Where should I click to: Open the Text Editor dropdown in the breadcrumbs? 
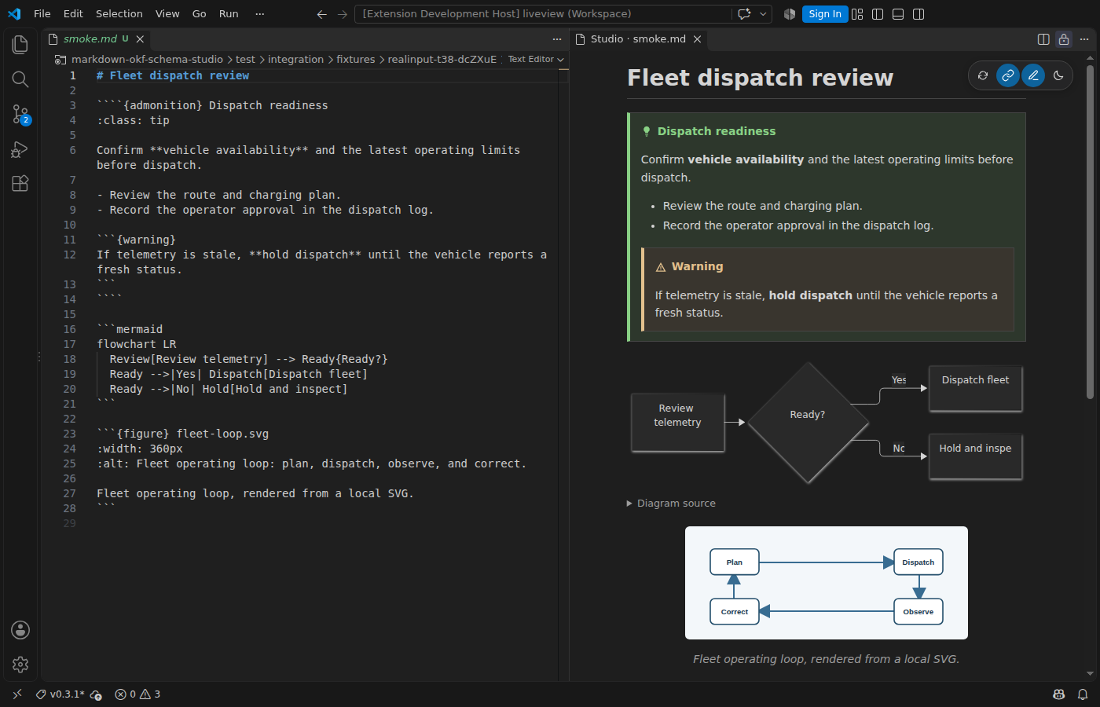[536, 60]
